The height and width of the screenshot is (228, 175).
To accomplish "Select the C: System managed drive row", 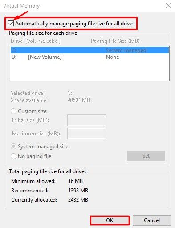I will (90, 50).
